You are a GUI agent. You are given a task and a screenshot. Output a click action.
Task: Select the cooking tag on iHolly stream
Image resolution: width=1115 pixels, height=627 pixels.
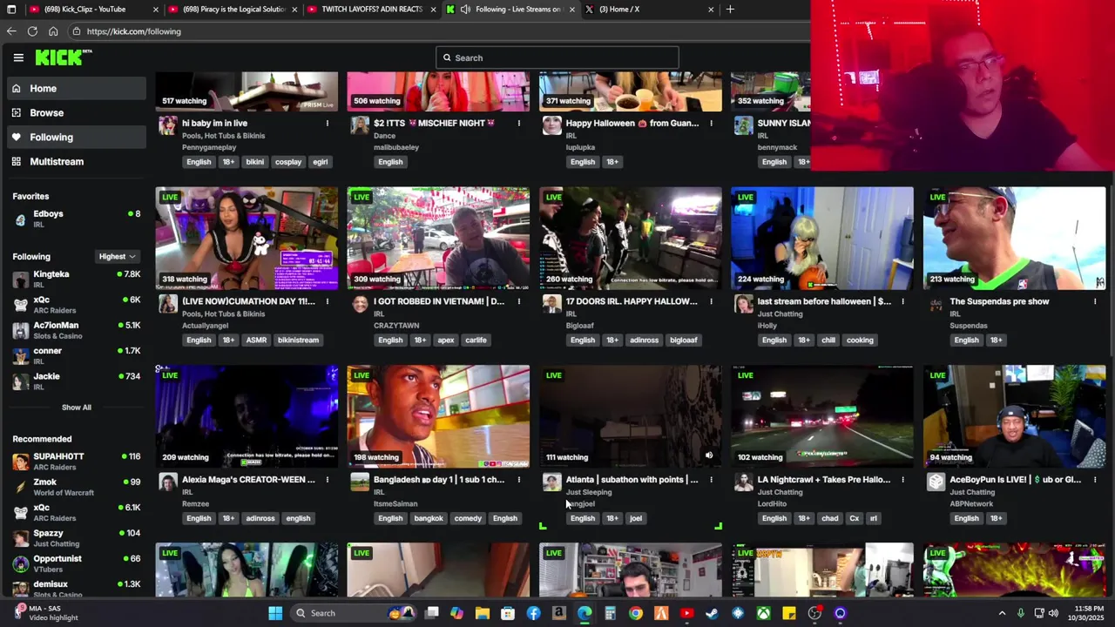point(860,340)
